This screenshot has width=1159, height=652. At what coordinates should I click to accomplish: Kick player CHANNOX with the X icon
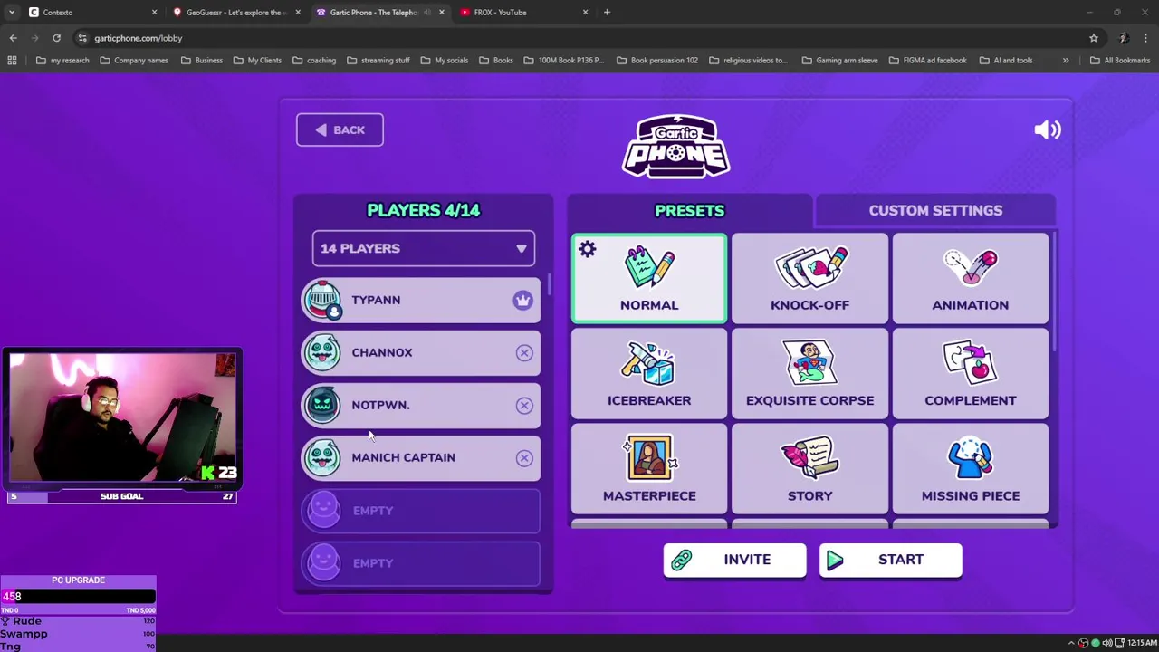tap(524, 352)
